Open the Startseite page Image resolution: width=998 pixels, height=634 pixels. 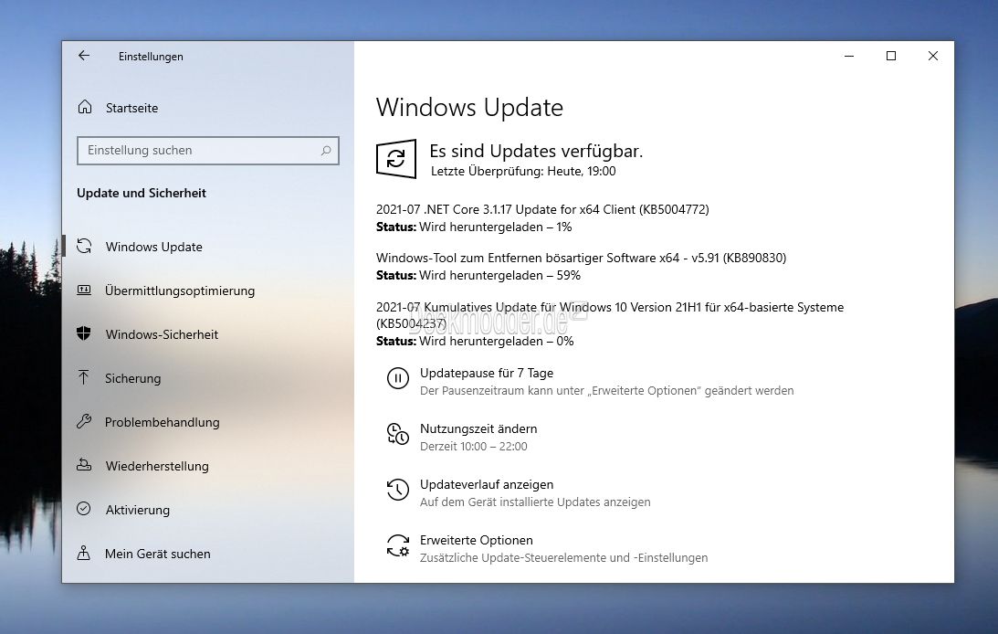coord(131,108)
